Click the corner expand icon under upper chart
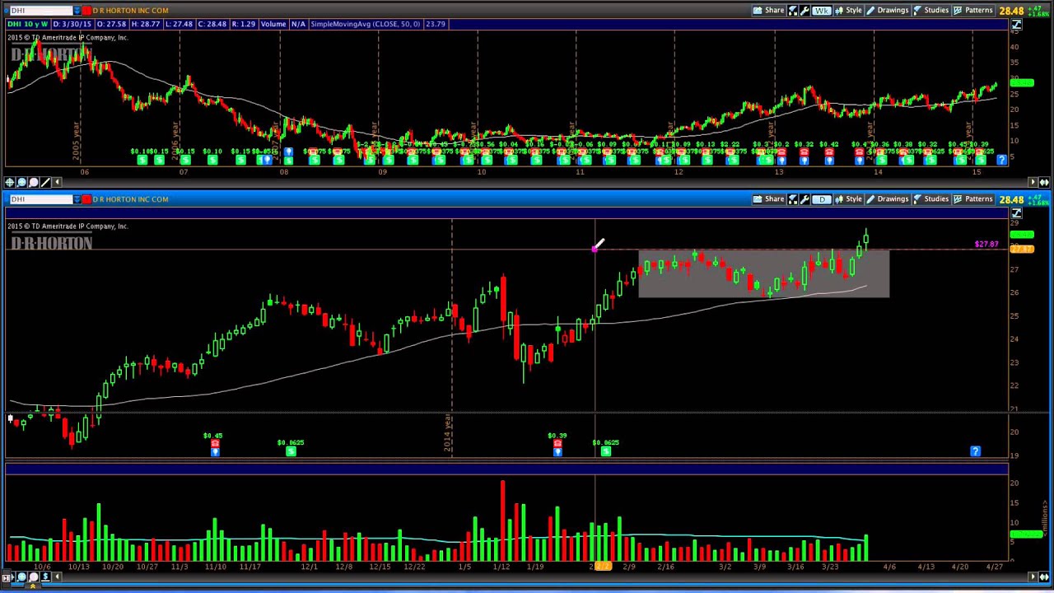This screenshot has height=593, width=1054. point(1044,182)
